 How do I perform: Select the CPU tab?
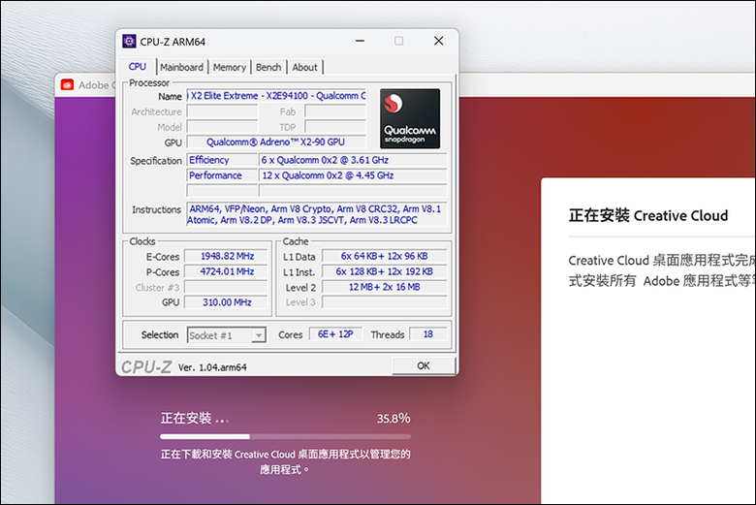138,67
